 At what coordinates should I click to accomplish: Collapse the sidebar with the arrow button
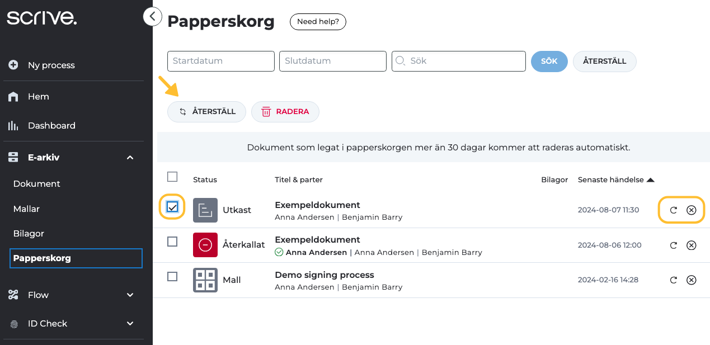point(153,16)
